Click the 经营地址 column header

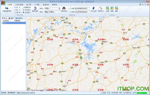[x=17, y=21]
